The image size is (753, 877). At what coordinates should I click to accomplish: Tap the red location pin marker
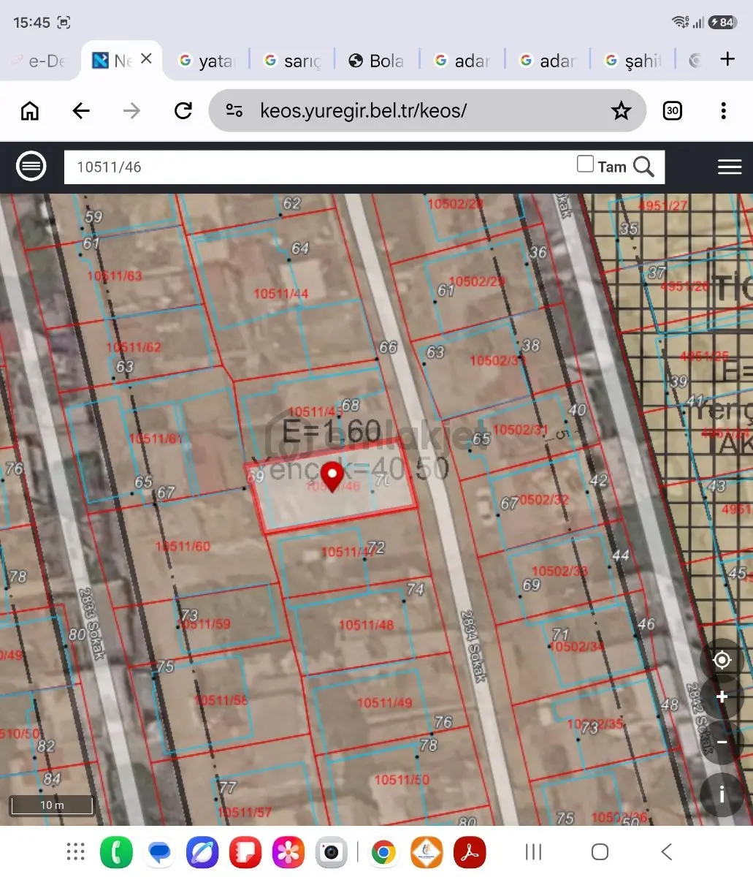[x=333, y=477]
